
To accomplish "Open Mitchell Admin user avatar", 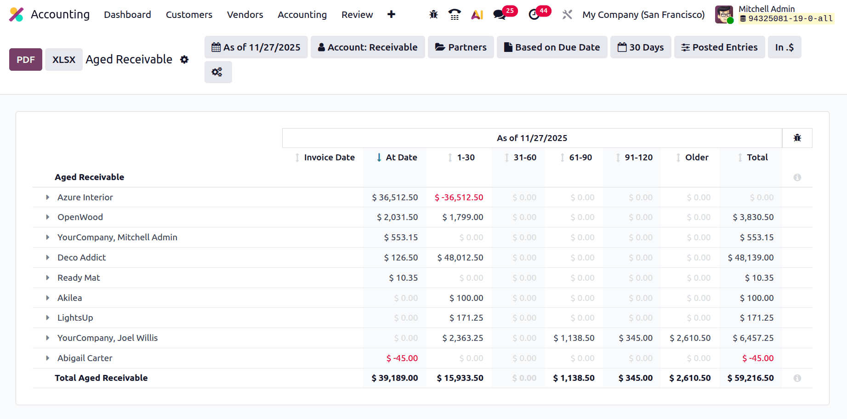I will pos(724,15).
